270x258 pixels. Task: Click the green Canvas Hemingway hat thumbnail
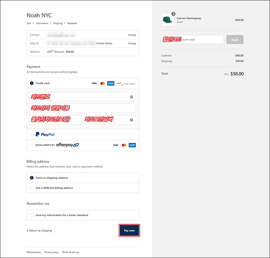[x=167, y=20]
